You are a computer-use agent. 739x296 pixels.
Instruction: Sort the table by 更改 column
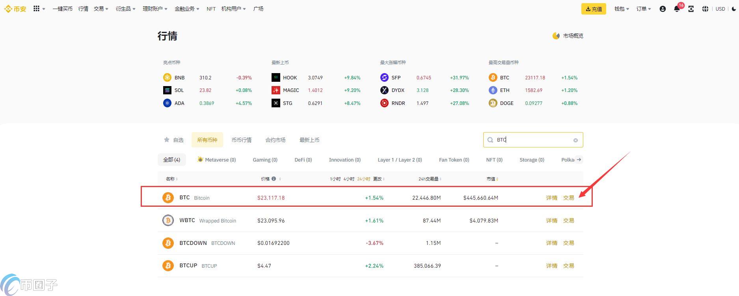click(379, 179)
